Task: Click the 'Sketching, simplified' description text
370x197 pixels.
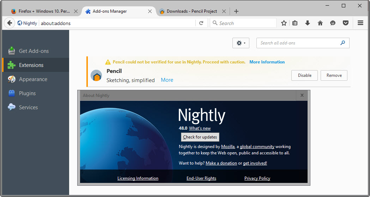Action: click(x=131, y=80)
